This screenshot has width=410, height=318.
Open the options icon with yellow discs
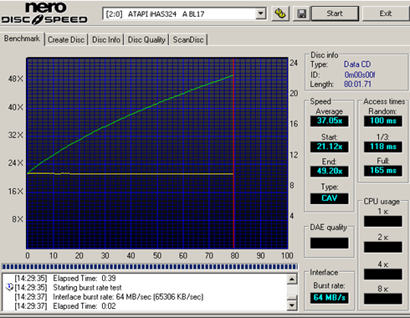280,13
